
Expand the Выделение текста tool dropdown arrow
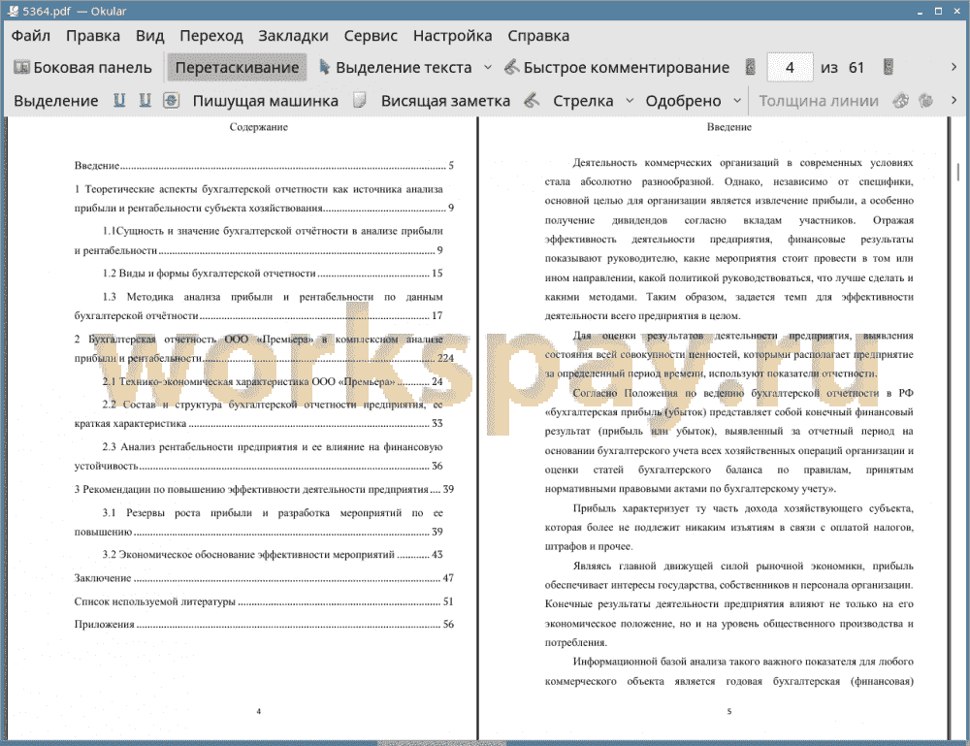tap(488, 68)
